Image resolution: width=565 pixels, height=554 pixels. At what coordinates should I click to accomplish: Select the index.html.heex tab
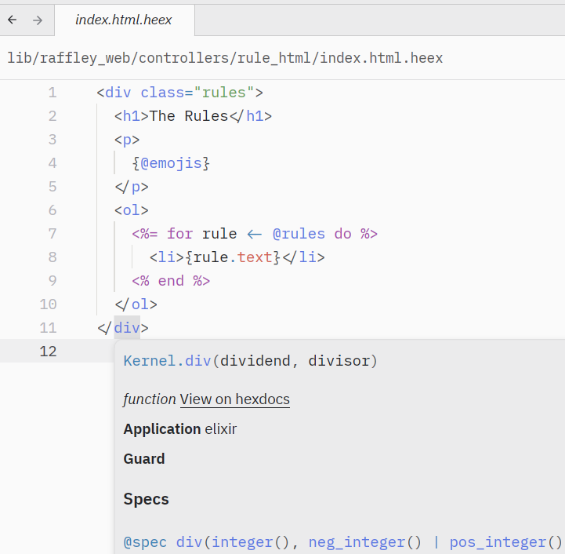tap(124, 20)
